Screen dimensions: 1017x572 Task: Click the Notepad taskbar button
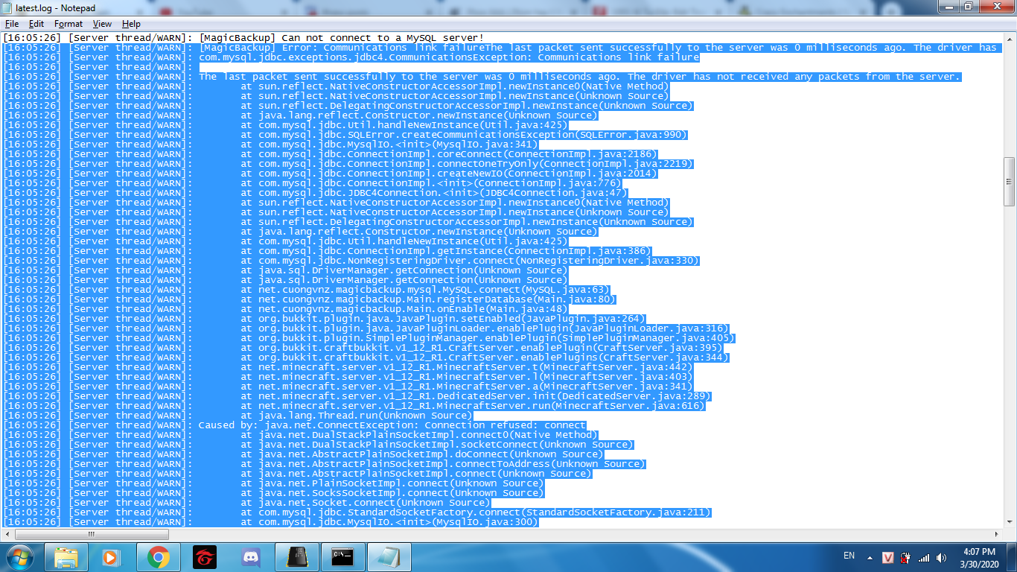point(389,557)
